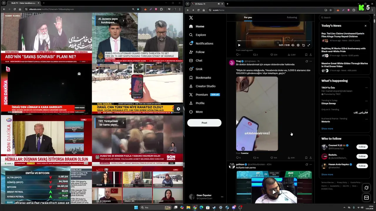Toggle picture-in-picture on top X feed video
The height and width of the screenshot is (211, 376).
coord(303,45)
